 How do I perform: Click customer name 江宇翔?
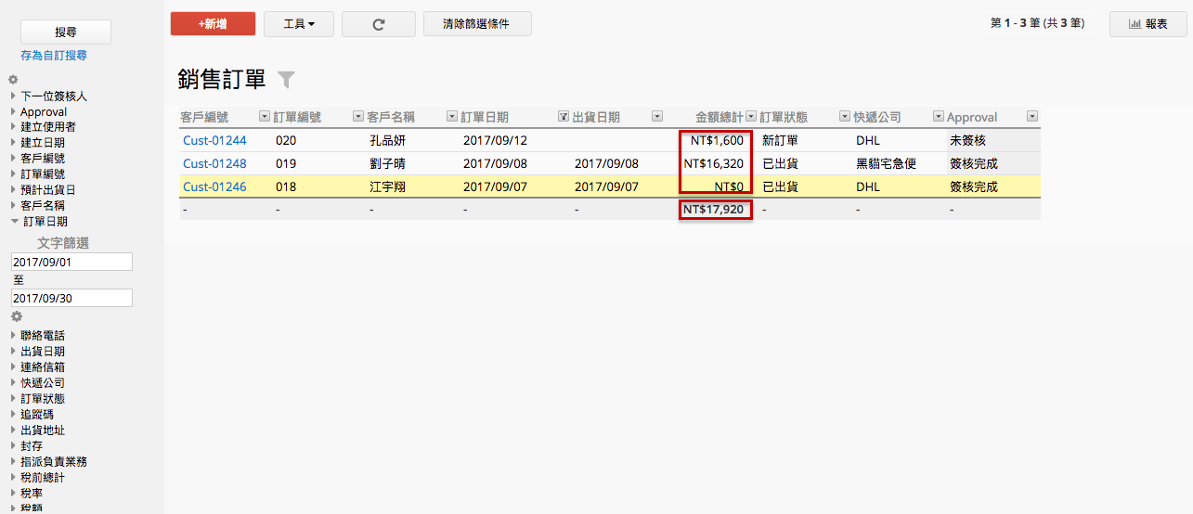(x=388, y=186)
